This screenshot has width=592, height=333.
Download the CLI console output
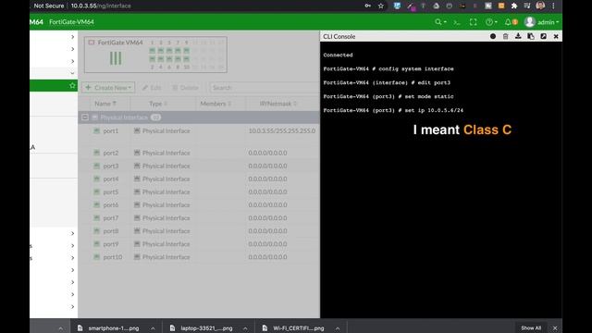tap(518, 36)
